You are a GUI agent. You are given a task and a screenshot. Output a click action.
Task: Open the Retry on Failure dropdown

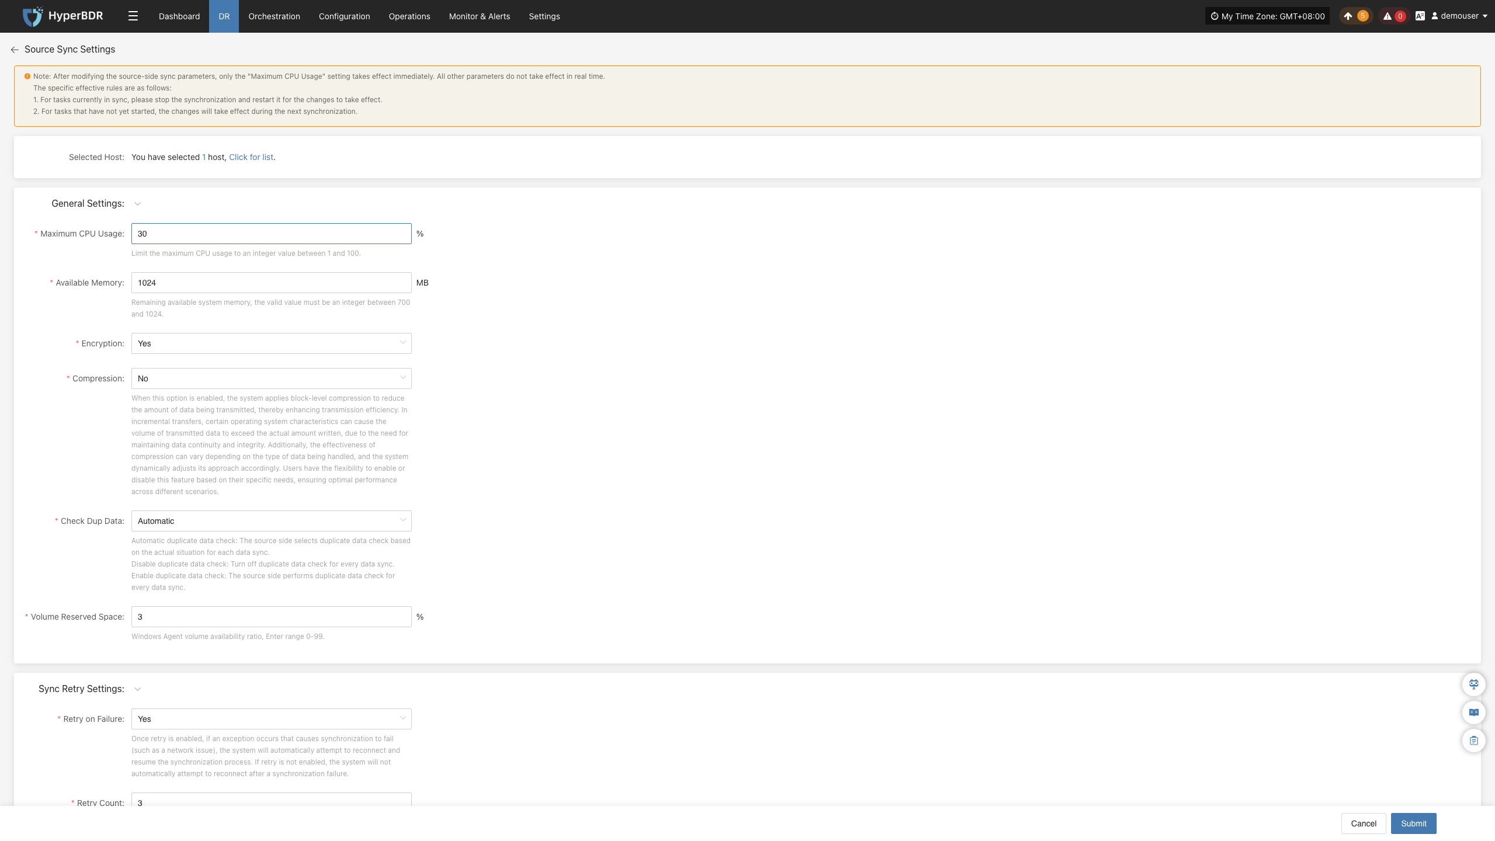272,719
